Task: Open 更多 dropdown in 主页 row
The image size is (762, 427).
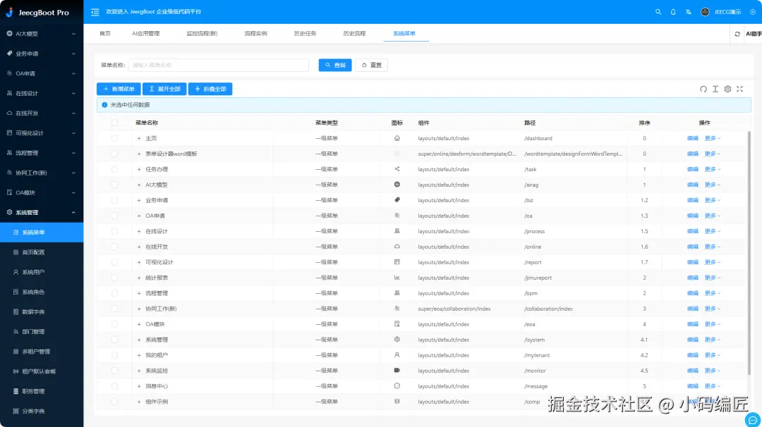Action: [x=713, y=138]
